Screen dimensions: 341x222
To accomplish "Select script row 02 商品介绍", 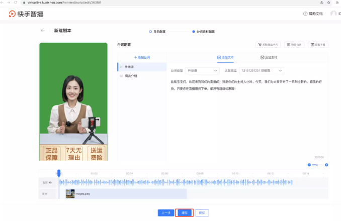I will tap(142, 76).
